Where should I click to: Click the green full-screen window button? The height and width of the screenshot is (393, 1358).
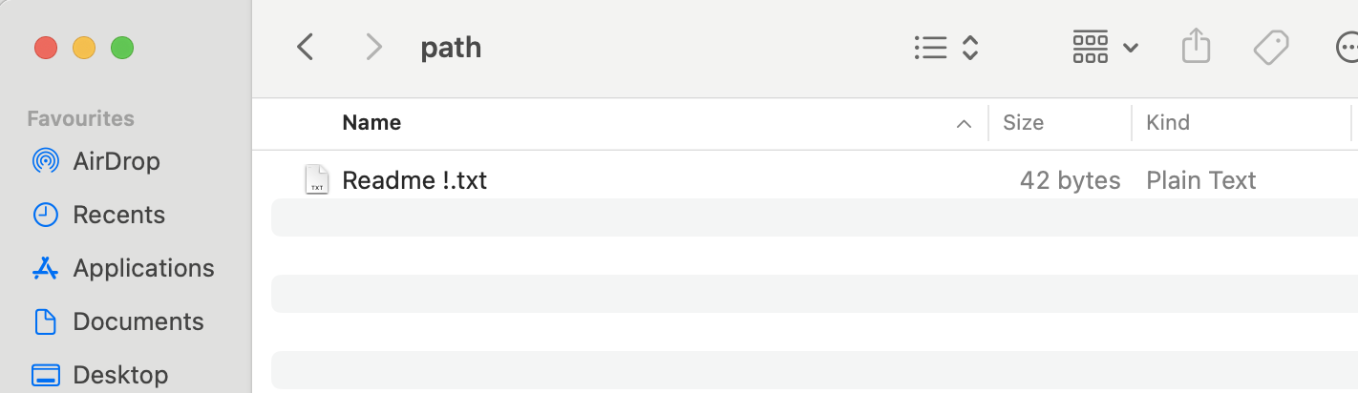(122, 47)
